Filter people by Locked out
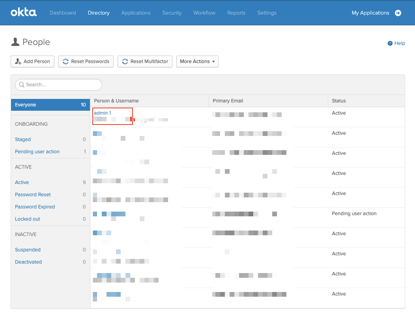Viewport: 415px width, 318px height. 28,219
